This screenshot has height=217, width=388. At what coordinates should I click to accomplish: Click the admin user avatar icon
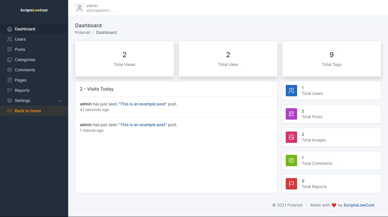80,8
